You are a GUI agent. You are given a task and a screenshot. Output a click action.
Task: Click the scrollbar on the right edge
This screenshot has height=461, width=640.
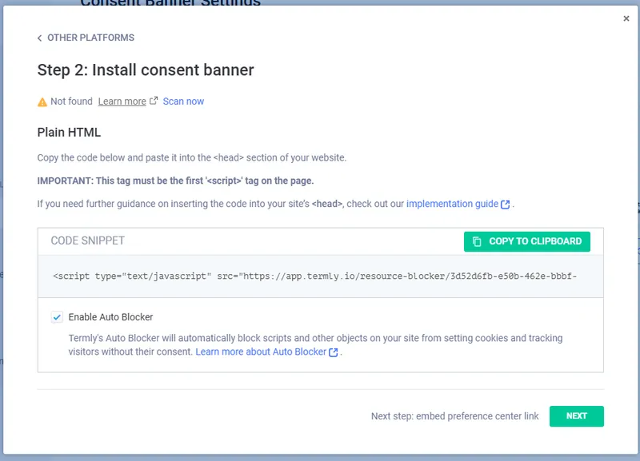(x=634, y=232)
